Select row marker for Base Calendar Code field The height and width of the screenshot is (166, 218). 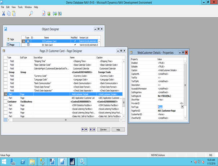pos(5,65)
